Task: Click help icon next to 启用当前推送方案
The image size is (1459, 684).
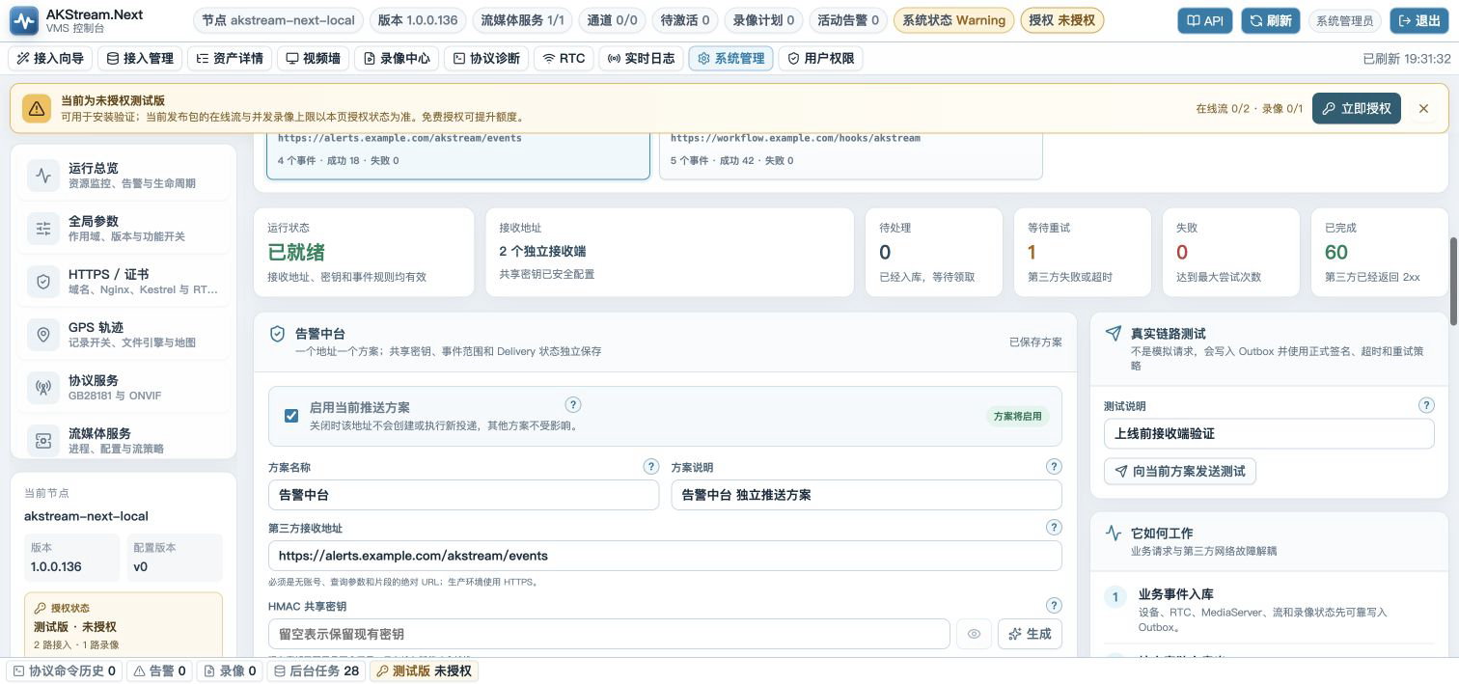Action: pos(573,405)
